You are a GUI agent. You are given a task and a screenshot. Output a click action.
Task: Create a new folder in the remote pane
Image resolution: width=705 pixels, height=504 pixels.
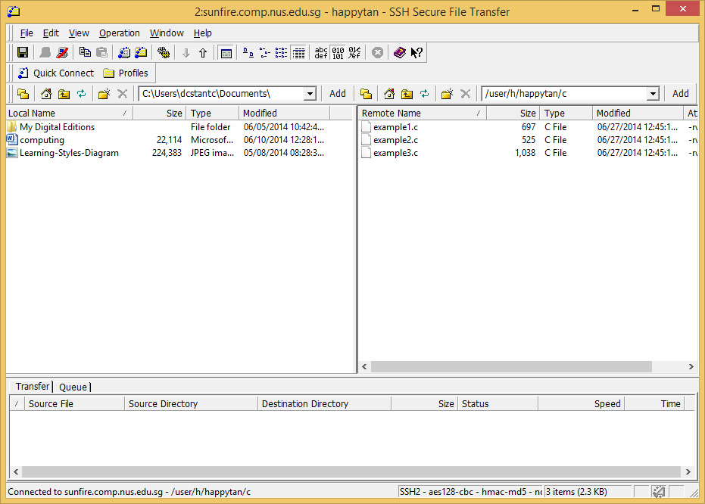(x=448, y=94)
